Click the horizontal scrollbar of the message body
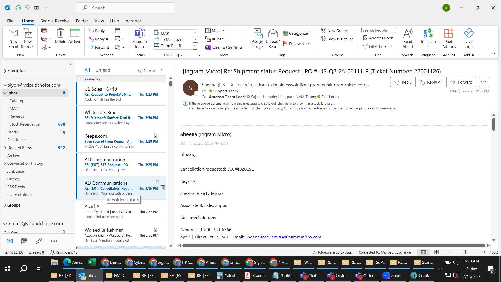 [333, 245]
